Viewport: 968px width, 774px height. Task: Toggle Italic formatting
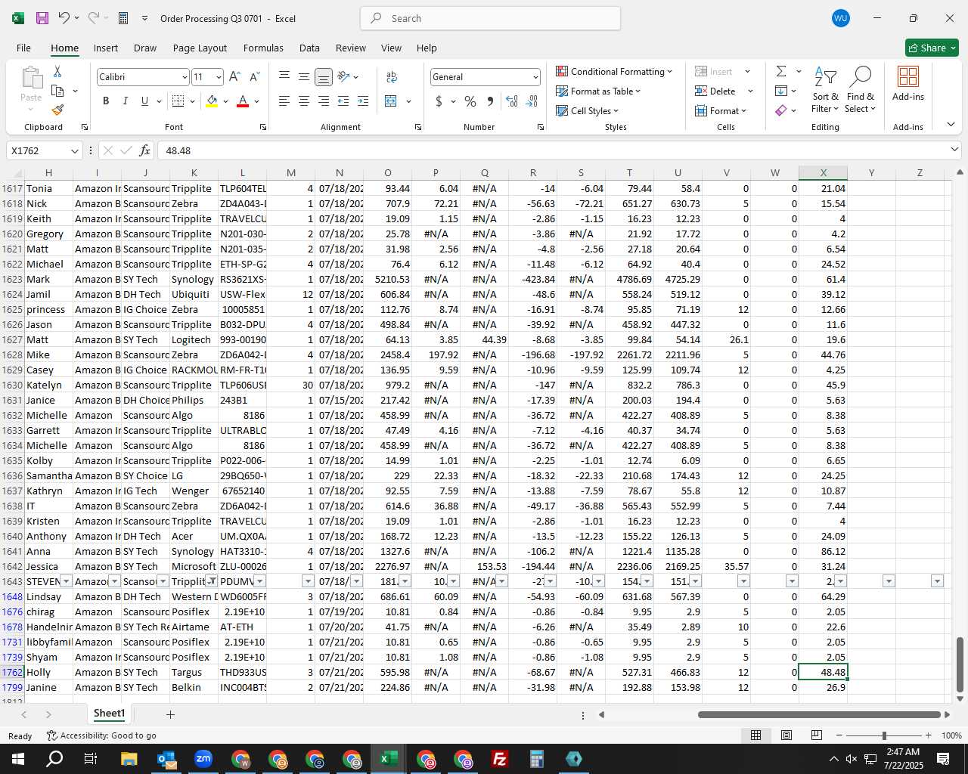[126, 101]
